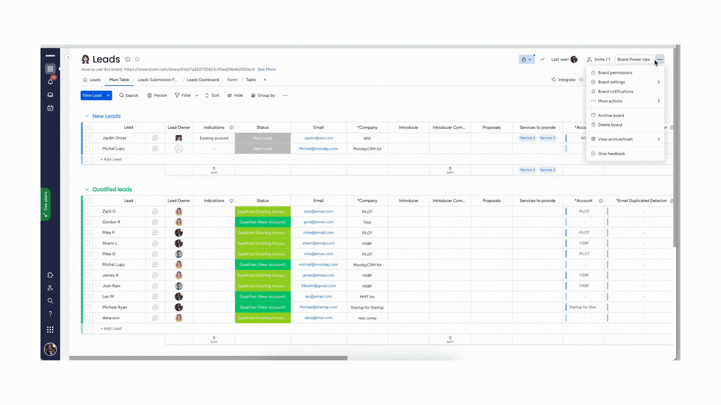This screenshot has width=721, height=405.
Task: Expand the collapsed sidebar arrow
Action: (68, 58)
